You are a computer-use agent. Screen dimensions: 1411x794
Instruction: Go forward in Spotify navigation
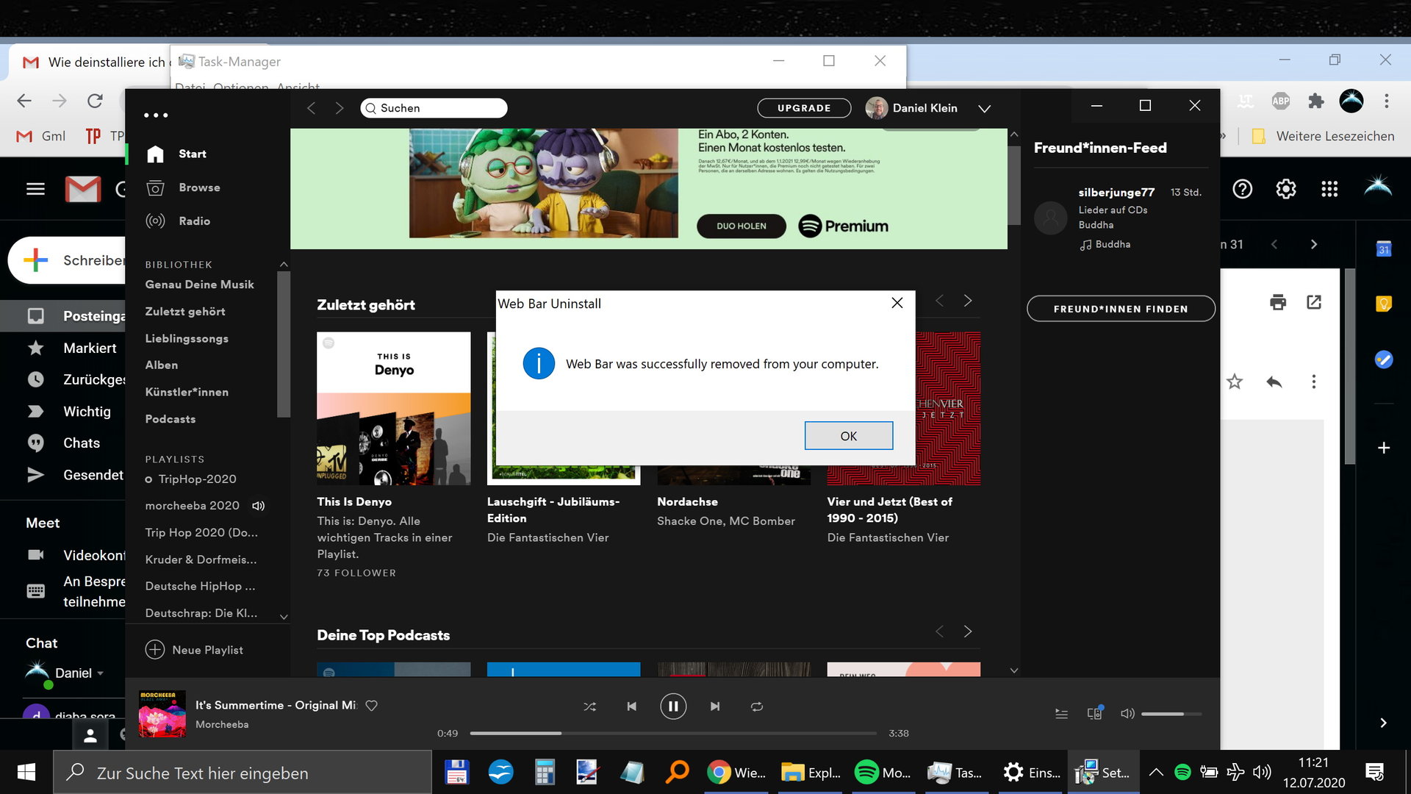pyautogui.click(x=339, y=108)
